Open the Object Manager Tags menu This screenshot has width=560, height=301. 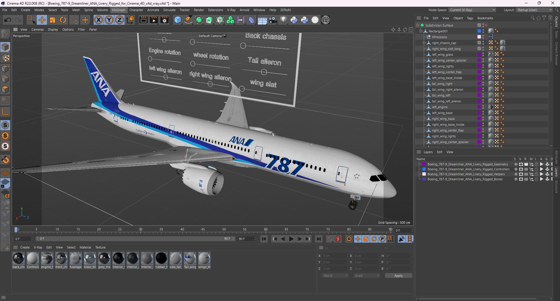point(470,18)
